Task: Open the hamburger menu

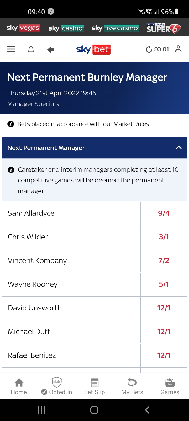Action: [x=11, y=49]
